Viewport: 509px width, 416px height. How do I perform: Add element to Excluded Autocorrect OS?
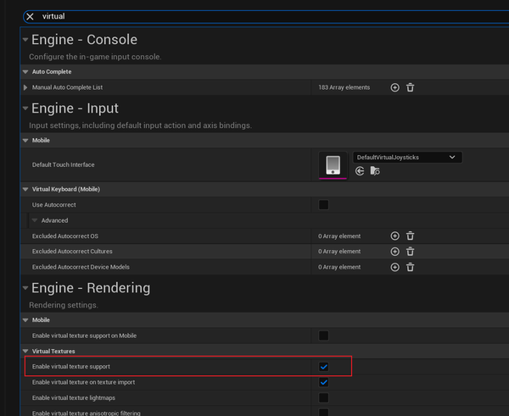(x=394, y=236)
